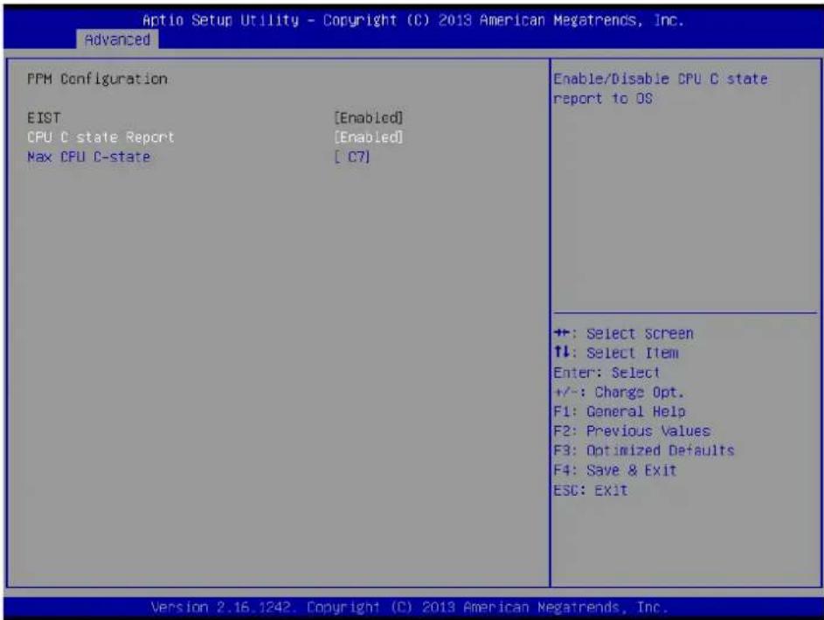Click the 'Enter: Select' key hint
Screen dimensions: 824x620
click(x=606, y=373)
